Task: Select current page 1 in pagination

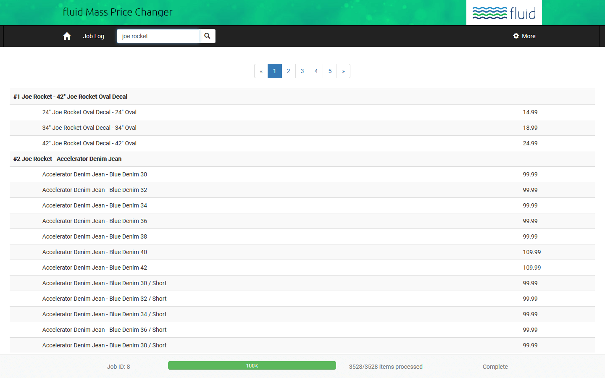Action: (x=274, y=71)
